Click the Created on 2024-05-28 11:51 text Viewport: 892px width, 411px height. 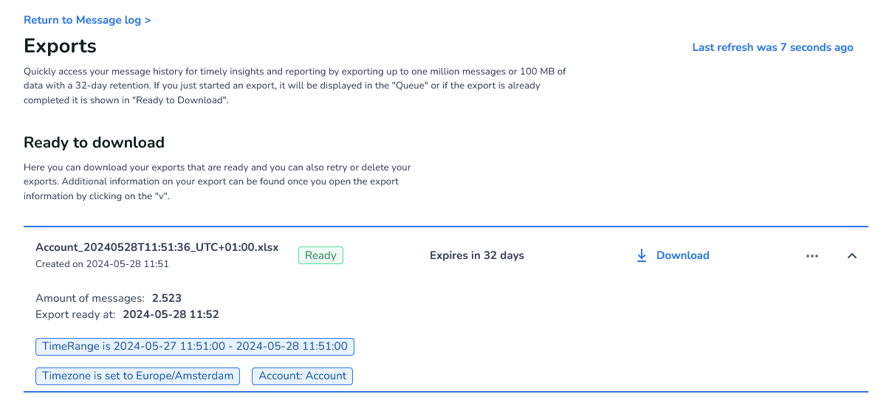pyautogui.click(x=102, y=264)
